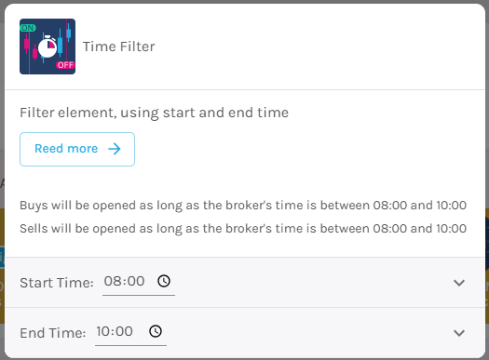Viewport: 489px width, 360px height.
Task: Expand the End Time row chevron
Action: click(459, 333)
